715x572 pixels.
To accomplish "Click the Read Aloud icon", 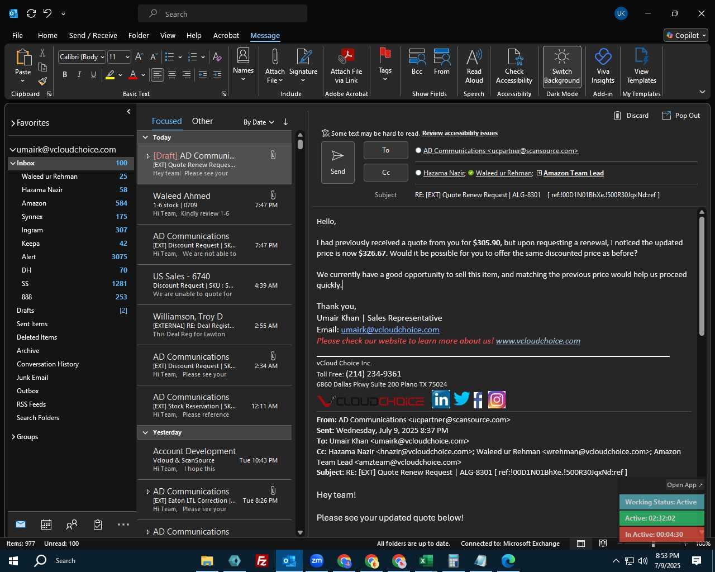I will coord(474,66).
